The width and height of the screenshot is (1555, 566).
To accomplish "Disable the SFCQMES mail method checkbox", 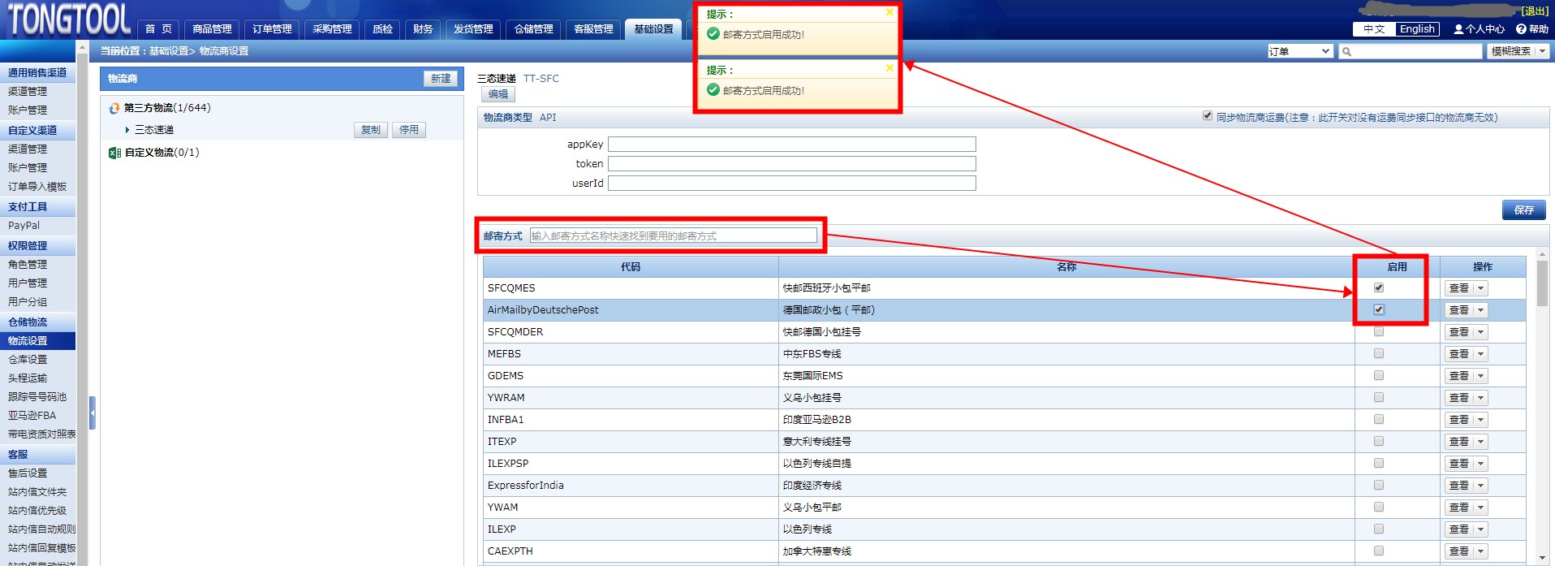I will pos(1378,288).
